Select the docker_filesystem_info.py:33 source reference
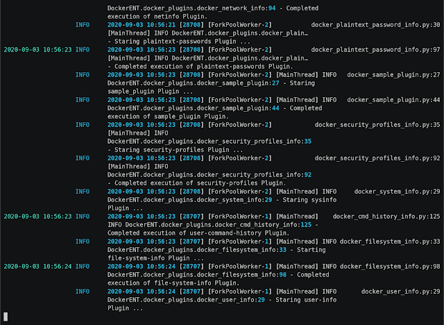The width and height of the screenshot is (444, 325). click(390, 241)
